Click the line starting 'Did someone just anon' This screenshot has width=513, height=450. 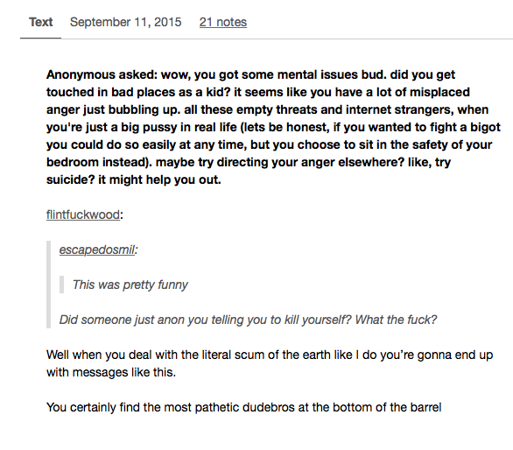[x=248, y=320]
